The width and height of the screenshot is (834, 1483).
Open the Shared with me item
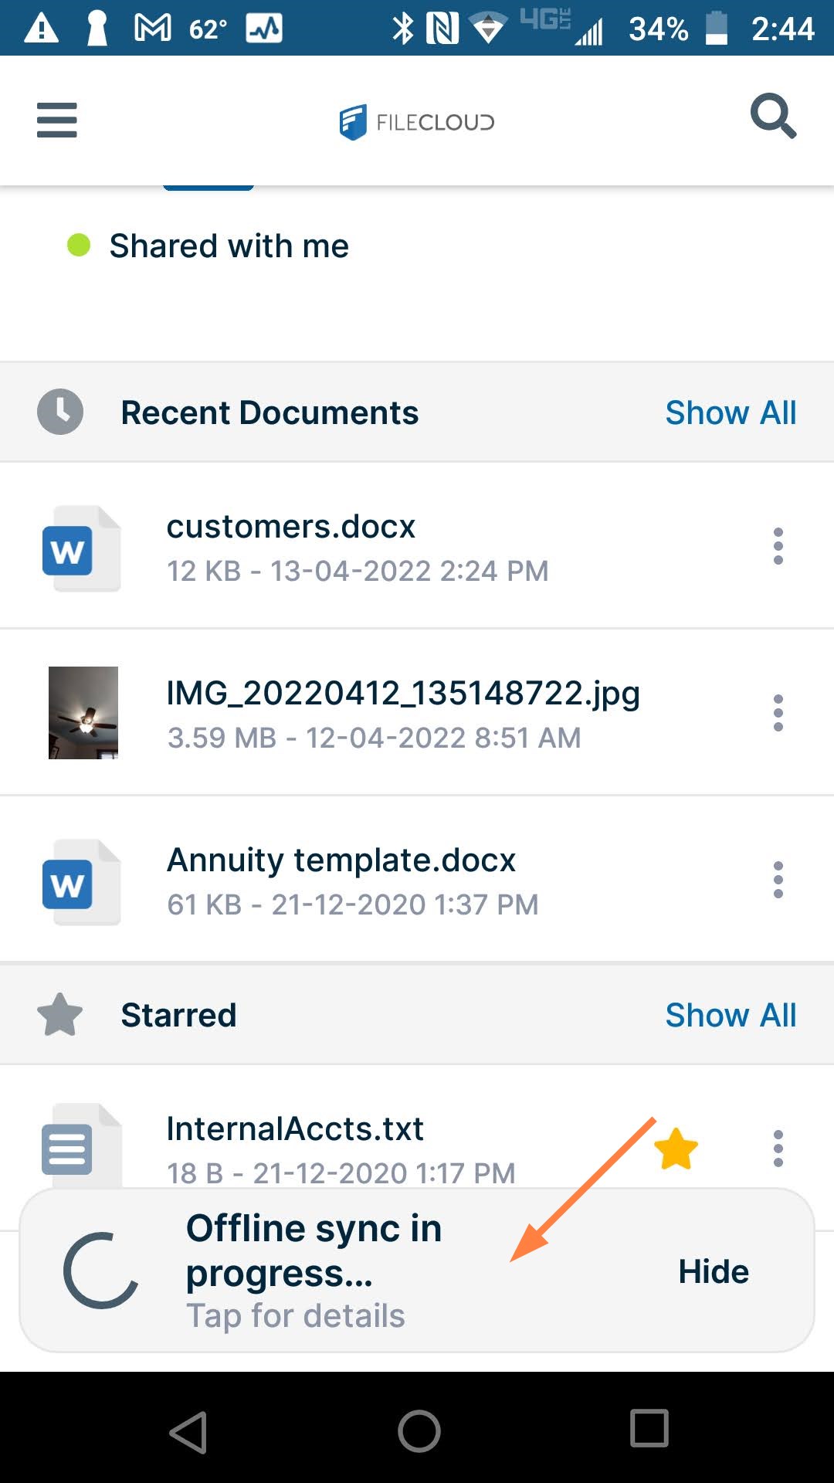[229, 246]
